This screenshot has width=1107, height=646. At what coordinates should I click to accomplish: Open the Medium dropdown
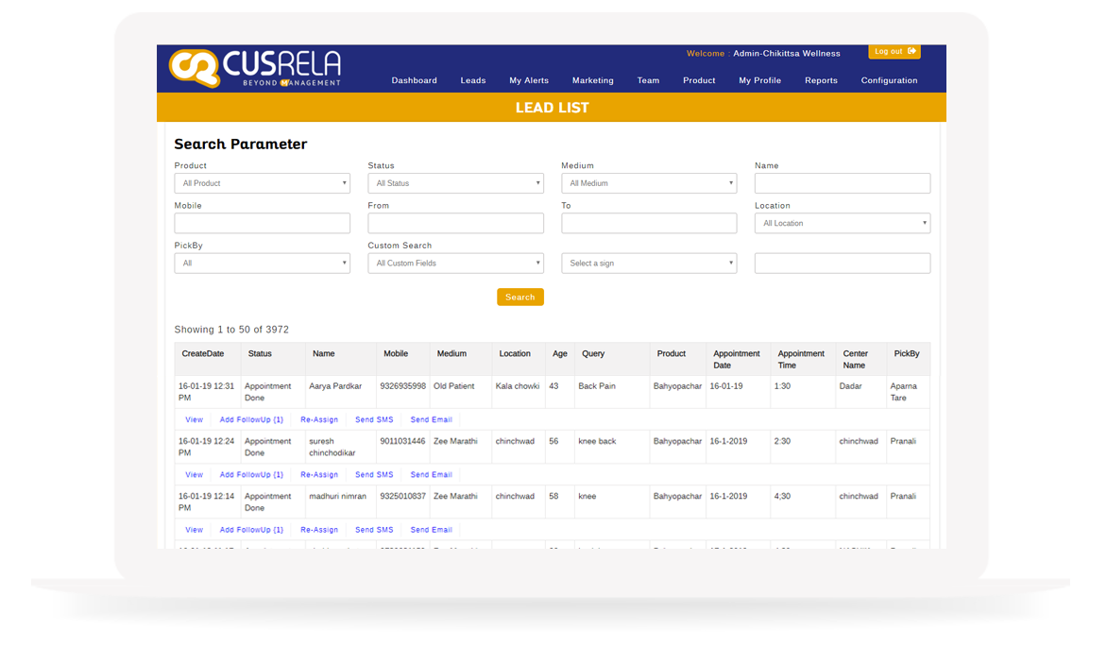point(649,183)
